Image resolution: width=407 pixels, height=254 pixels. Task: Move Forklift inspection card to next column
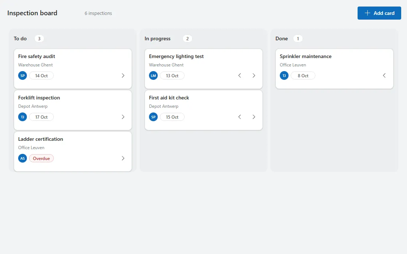click(x=123, y=117)
